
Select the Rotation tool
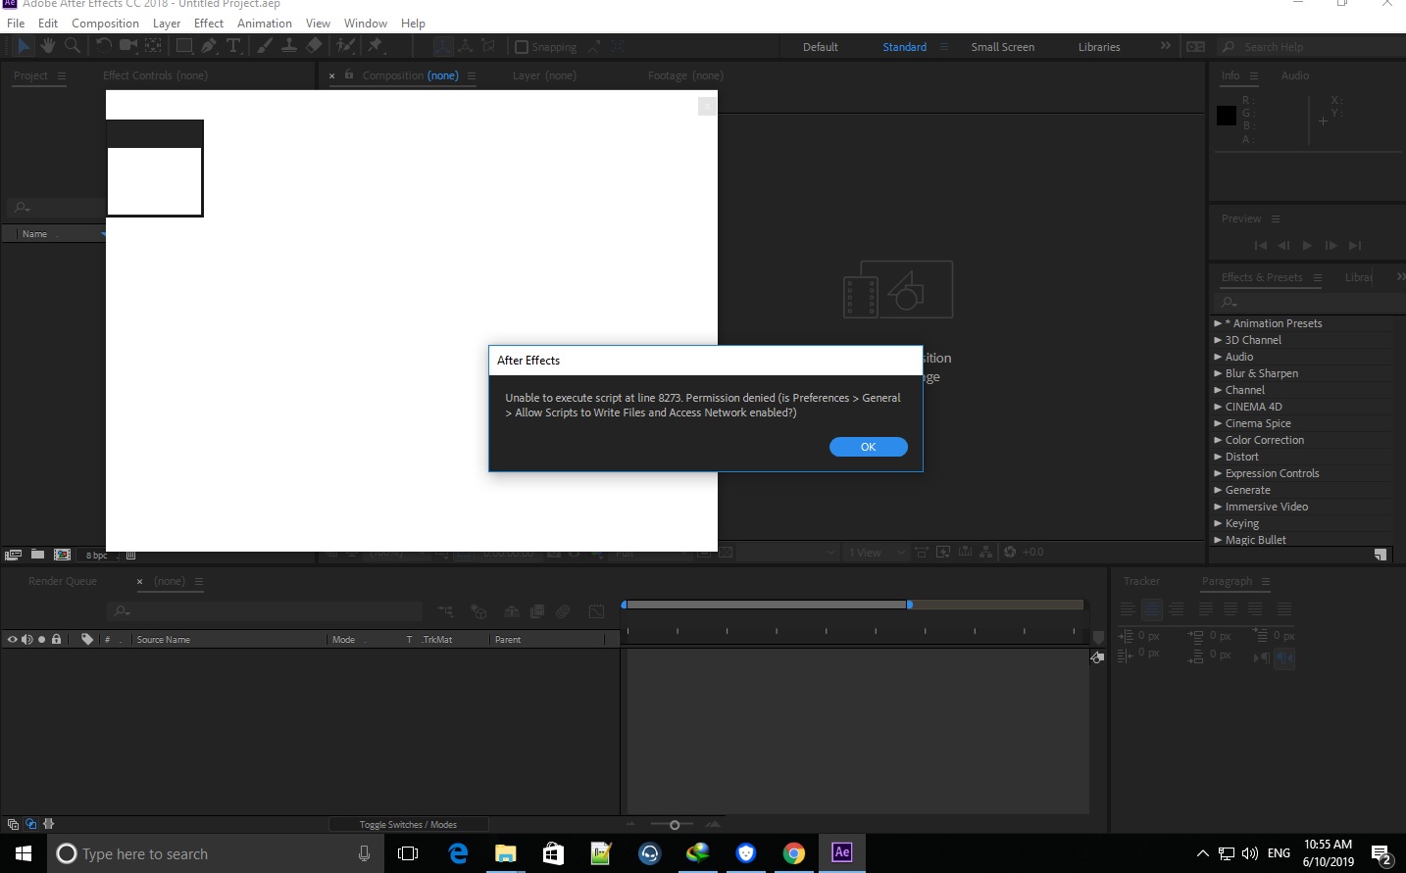104,45
